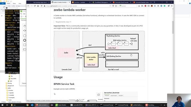Open Task View on taskbar
The width and height of the screenshot is (191, 107).
7,105
